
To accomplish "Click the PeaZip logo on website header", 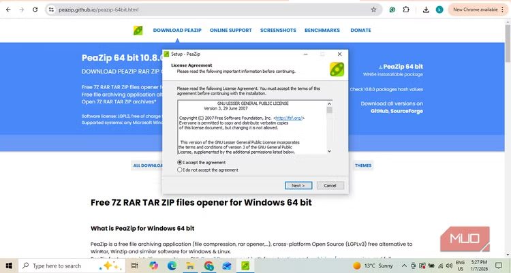I will pyautogui.click(x=138, y=31).
